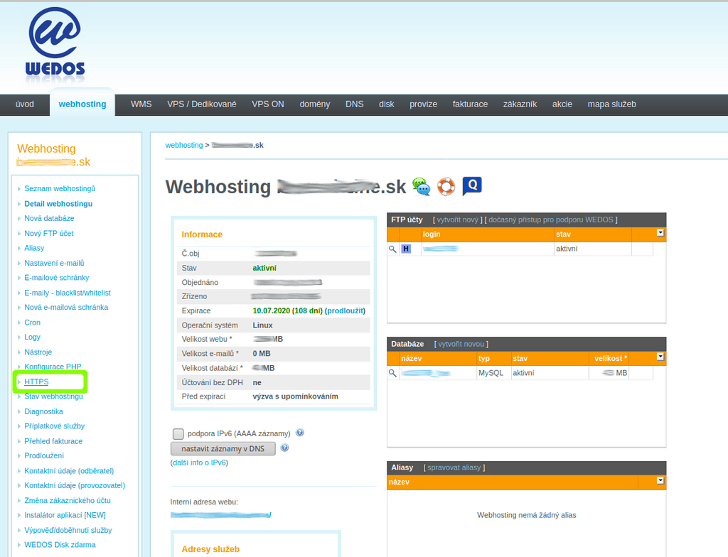Image resolution: width=728 pixels, height=557 pixels.
Task: Open Instalátor aplikací [NEW] in sidebar
Action: click(65, 515)
